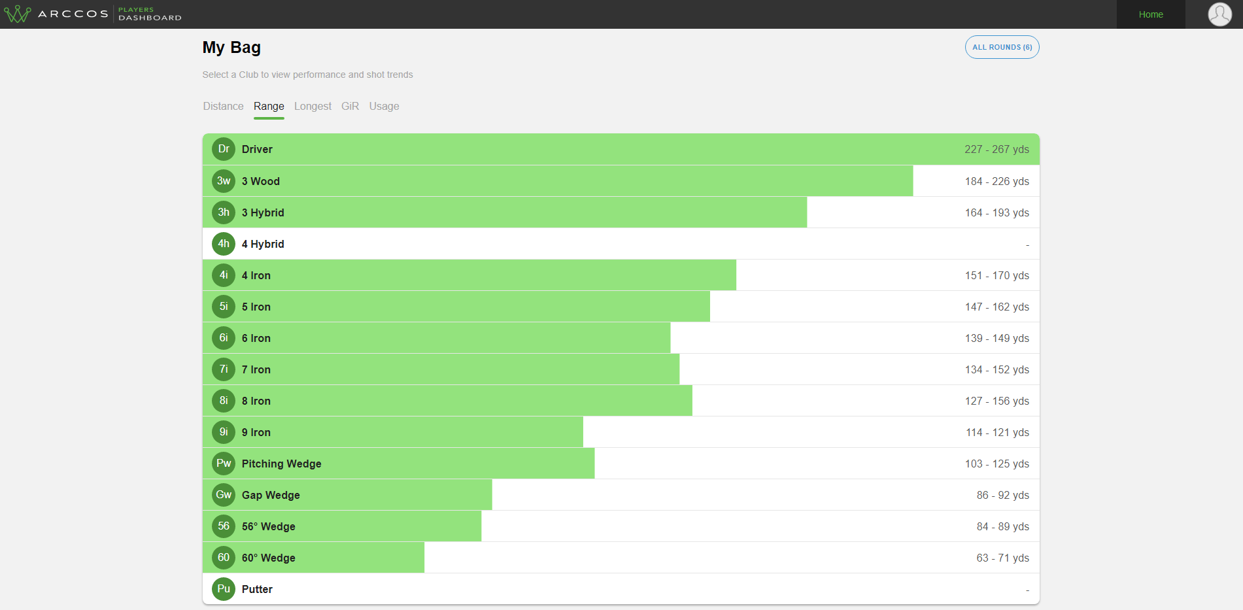Select the 8i club badge

[224, 401]
